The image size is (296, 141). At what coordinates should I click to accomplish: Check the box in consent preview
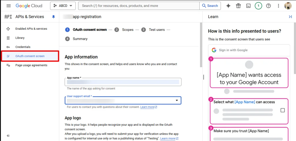(282, 110)
